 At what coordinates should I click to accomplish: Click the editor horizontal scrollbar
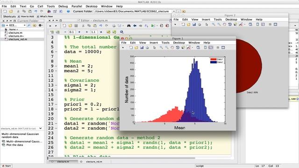click(x=121, y=158)
